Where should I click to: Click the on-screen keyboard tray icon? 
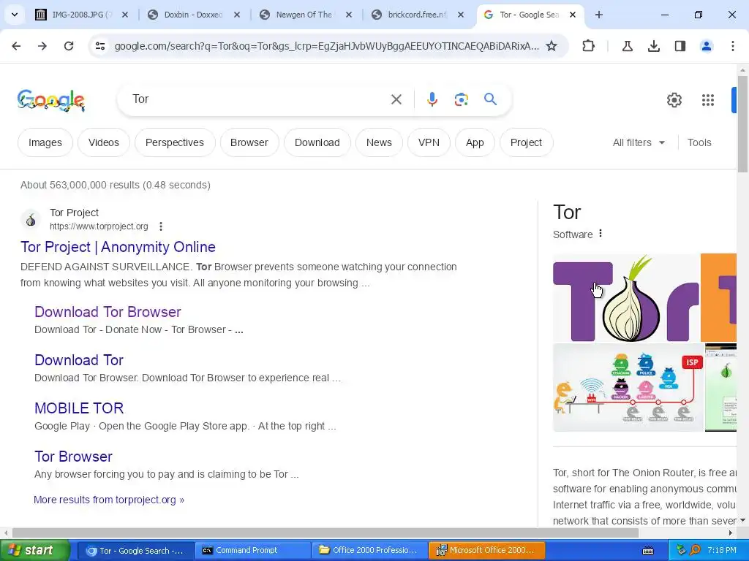[x=648, y=551]
